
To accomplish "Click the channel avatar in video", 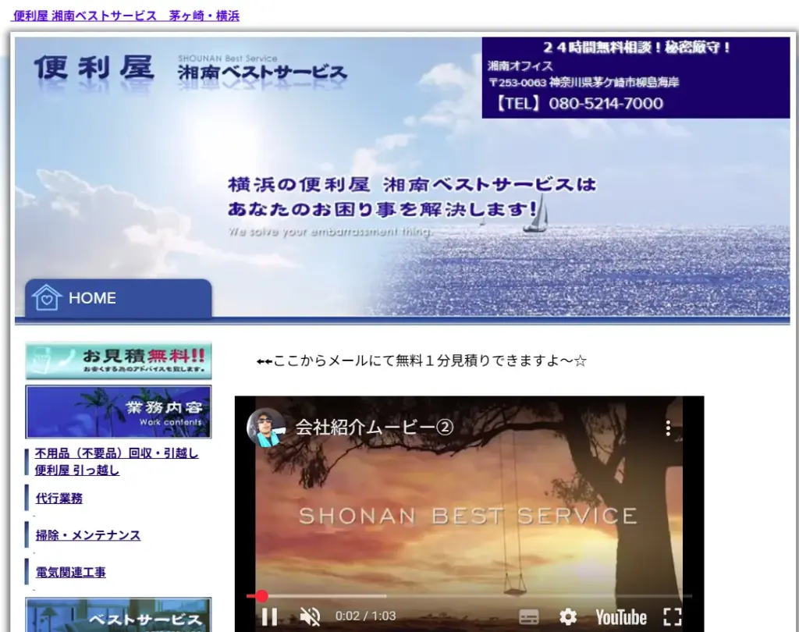I will click(265, 428).
